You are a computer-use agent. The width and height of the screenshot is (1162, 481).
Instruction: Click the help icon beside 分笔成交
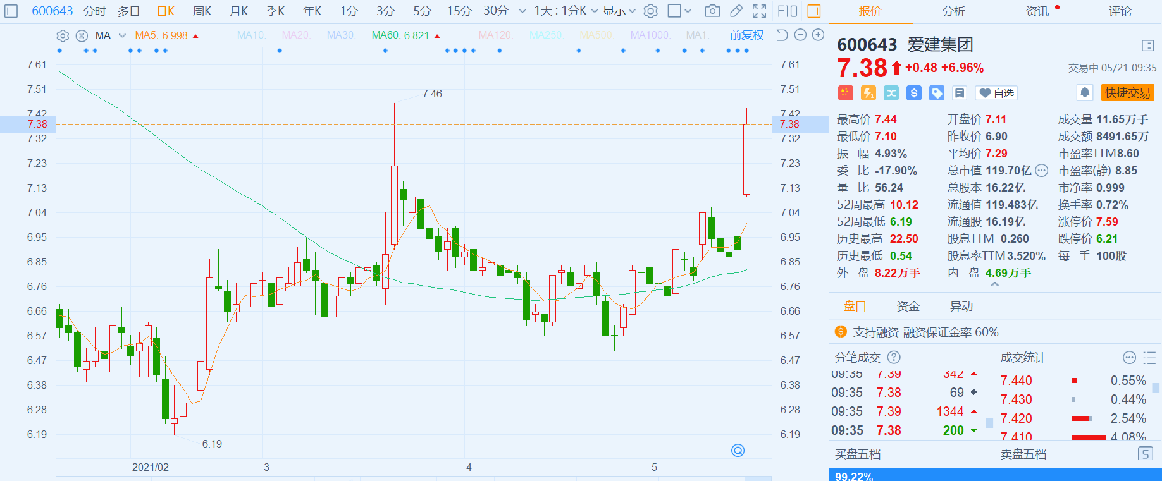click(894, 357)
